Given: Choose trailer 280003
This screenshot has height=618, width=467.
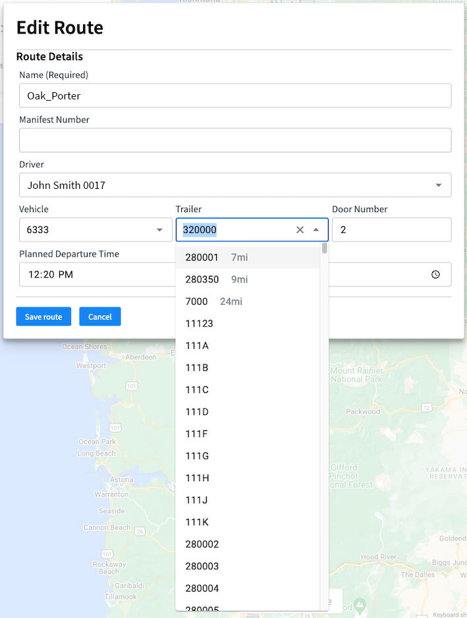Looking at the screenshot, I should [x=248, y=567].
